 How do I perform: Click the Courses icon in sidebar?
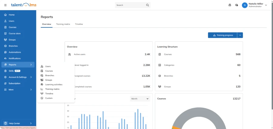(5, 27)
